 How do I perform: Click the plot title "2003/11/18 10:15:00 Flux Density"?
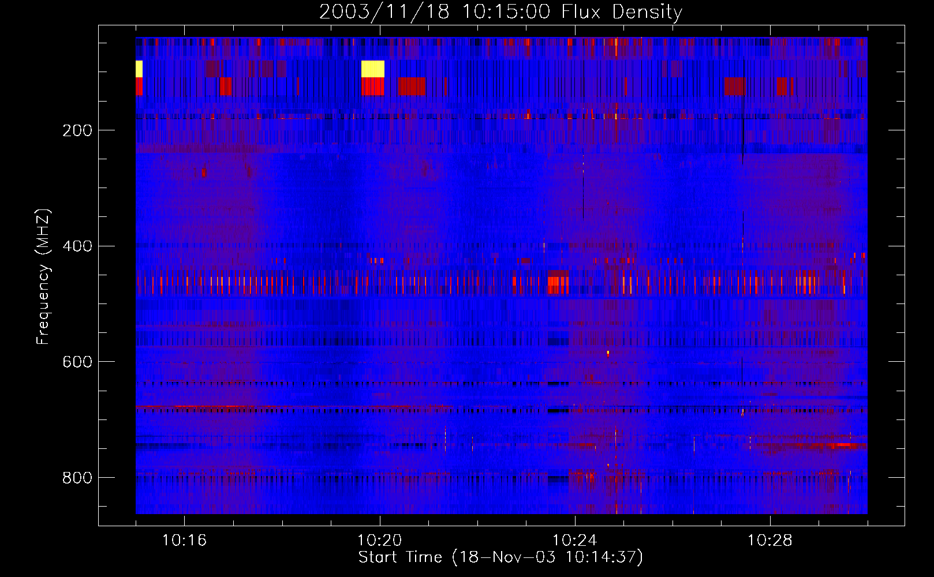[x=500, y=12]
